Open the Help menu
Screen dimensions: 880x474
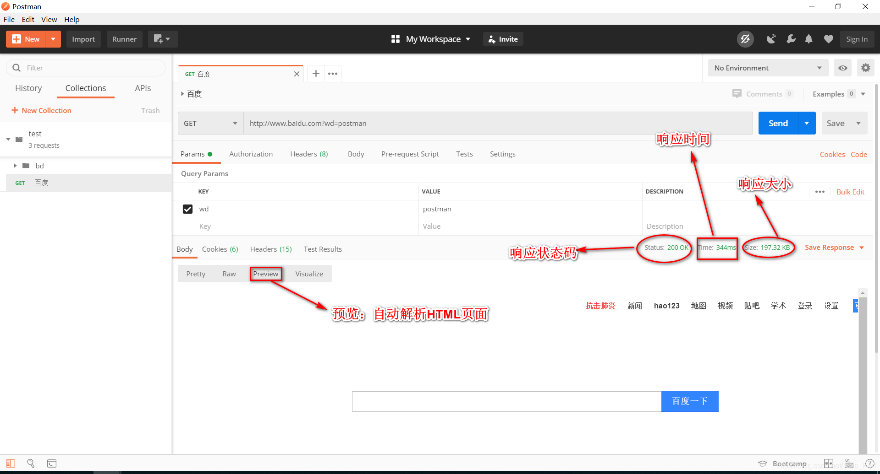pos(72,19)
